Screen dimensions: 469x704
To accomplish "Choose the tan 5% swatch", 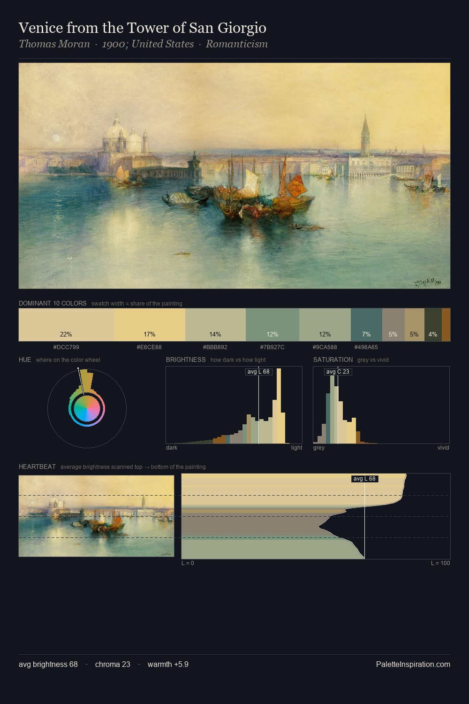I will tap(414, 324).
